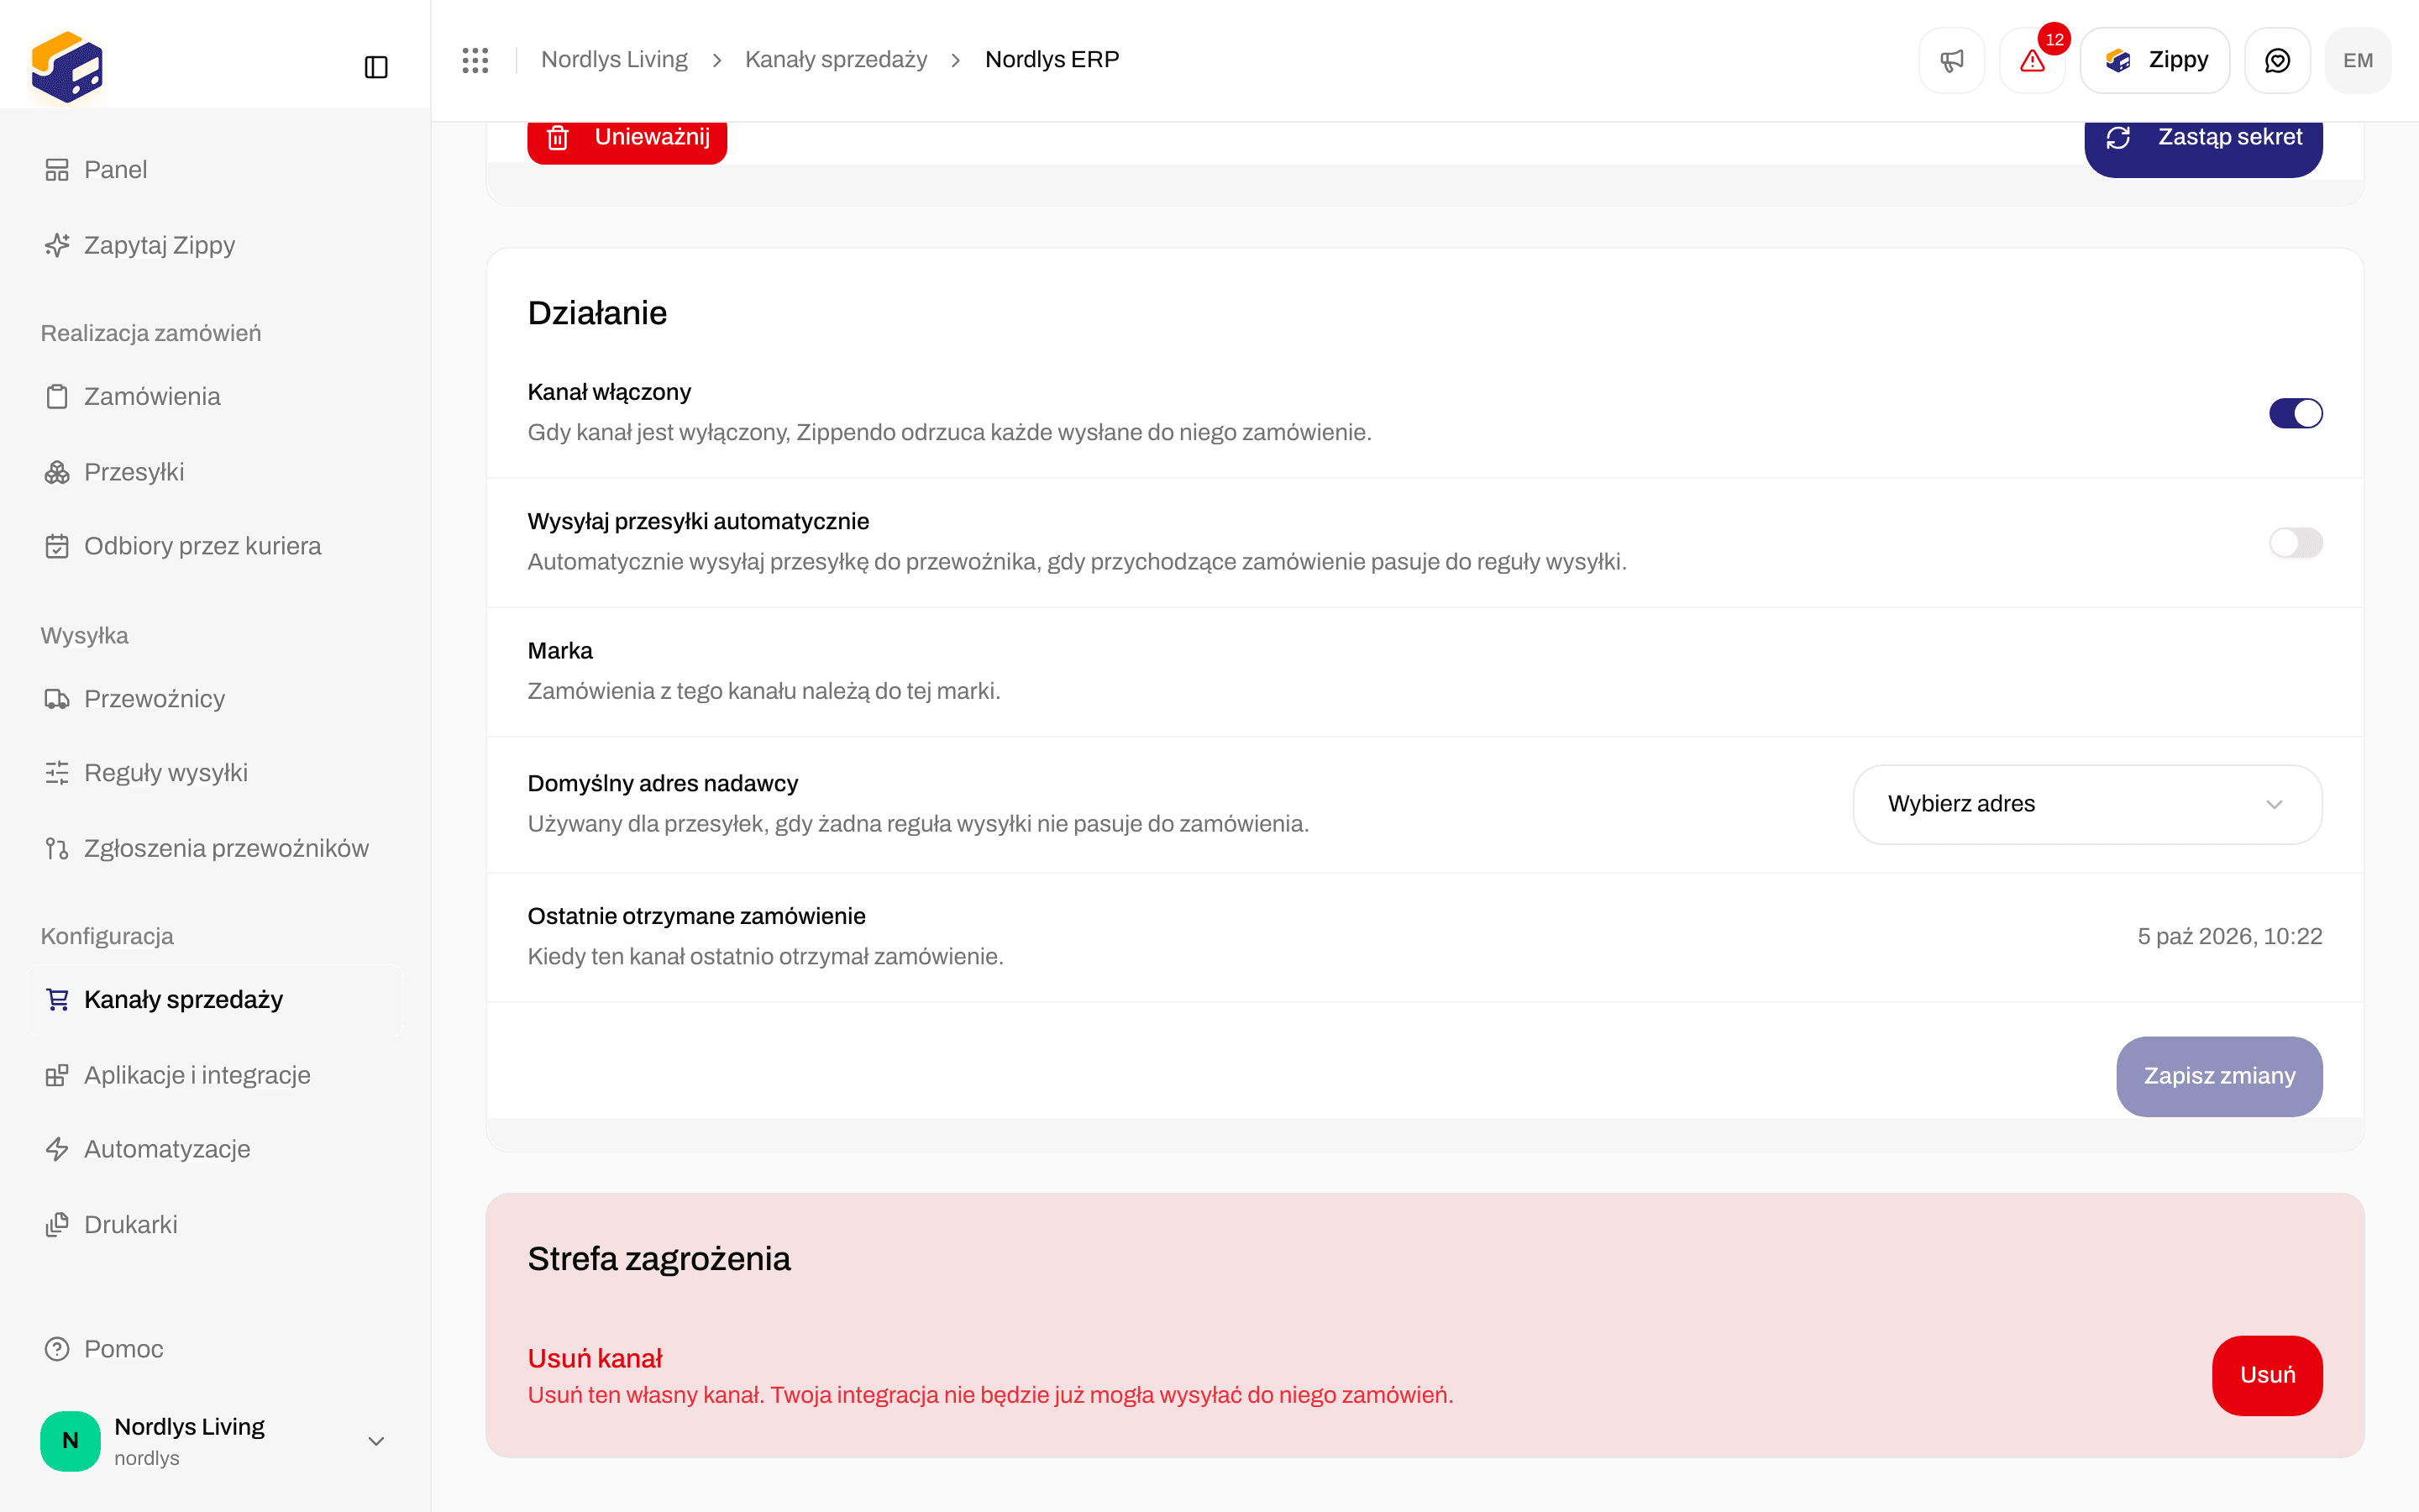2419x1512 pixels.
Task: Open the Wybierz adres dropdown
Action: 2087,804
